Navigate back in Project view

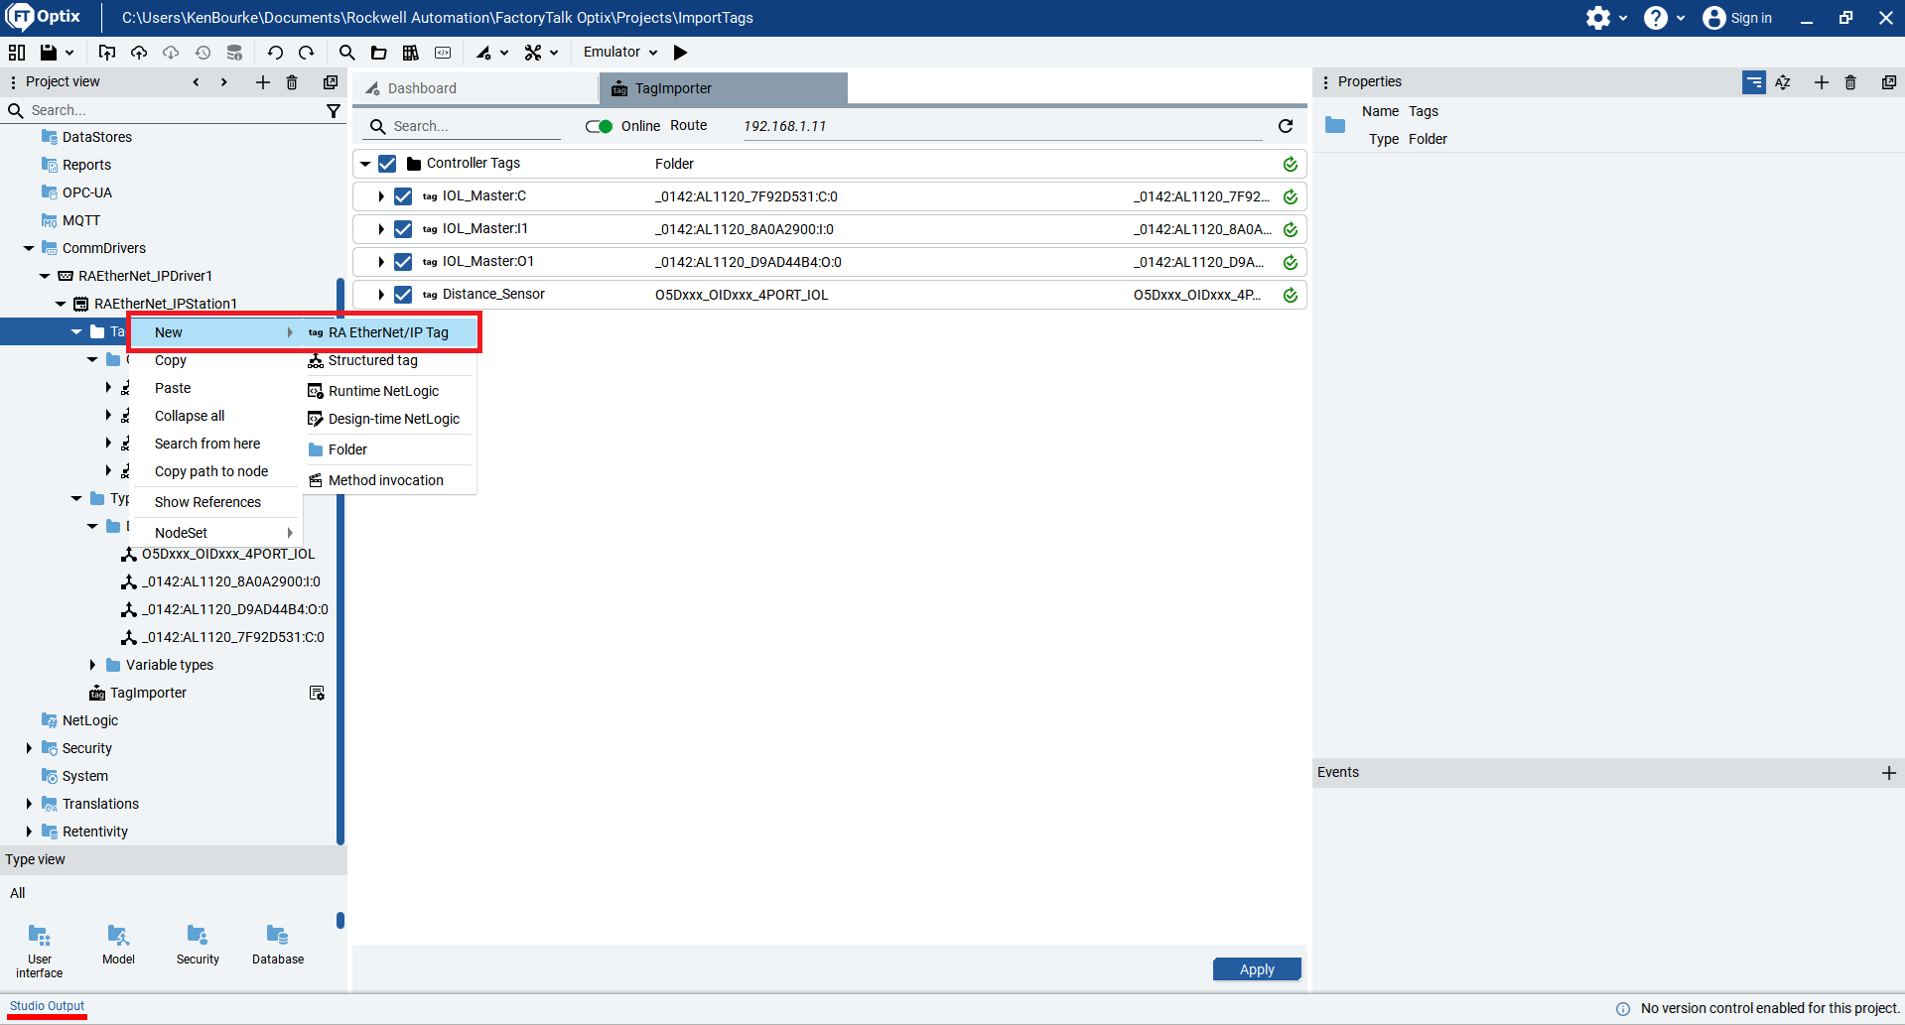click(196, 82)
